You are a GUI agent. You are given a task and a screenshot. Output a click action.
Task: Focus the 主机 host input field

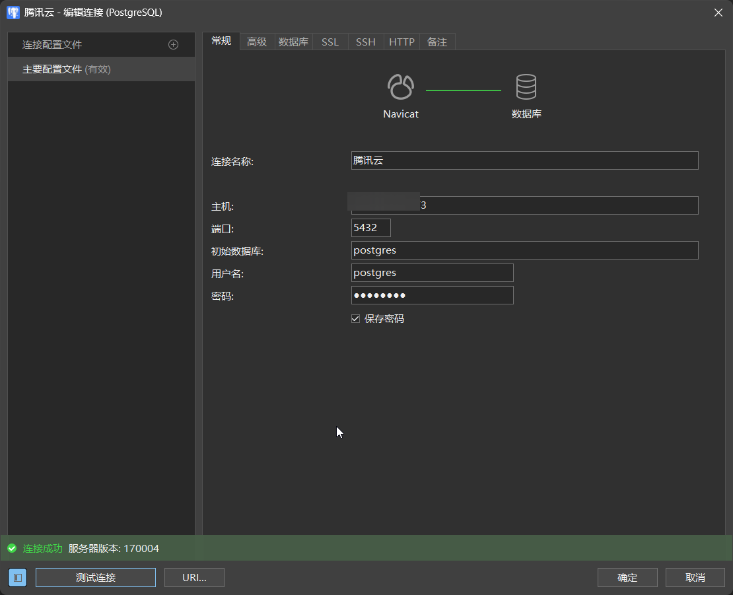click(524, 205)
